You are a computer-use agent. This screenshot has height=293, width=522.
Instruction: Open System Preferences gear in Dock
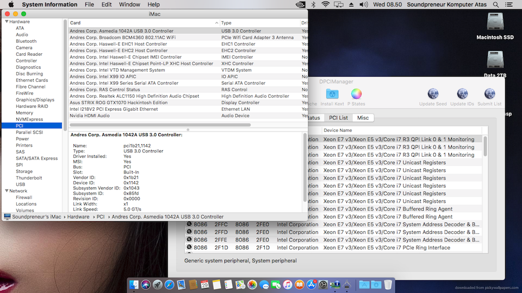(323, 285)
